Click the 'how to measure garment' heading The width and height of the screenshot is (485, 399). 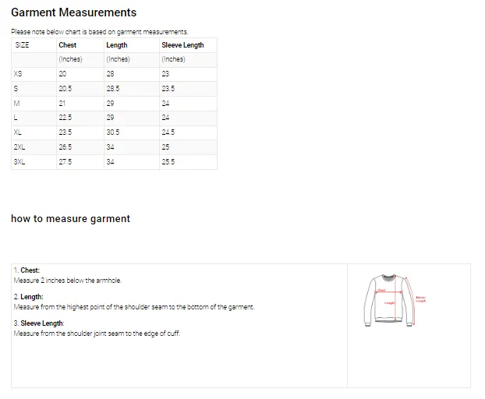pos(70,219)
